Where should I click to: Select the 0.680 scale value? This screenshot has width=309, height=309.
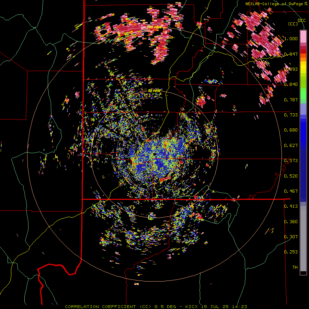[291, 130]
